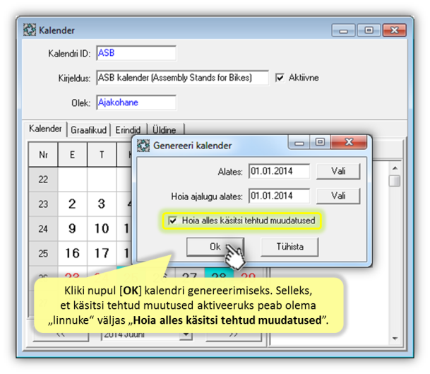Minimize the main Kalender window
430x374 pixels.
pos(343,30)
